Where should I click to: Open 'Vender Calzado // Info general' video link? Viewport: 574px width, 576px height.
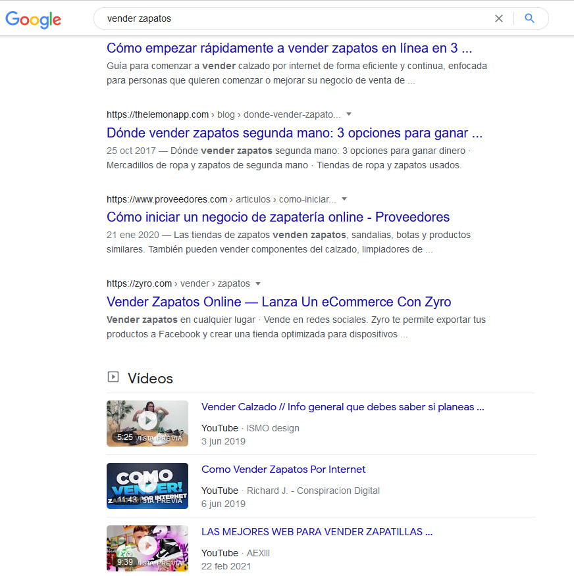point(343,407)
